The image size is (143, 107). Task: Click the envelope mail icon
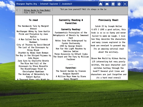(x=107, y=4)
